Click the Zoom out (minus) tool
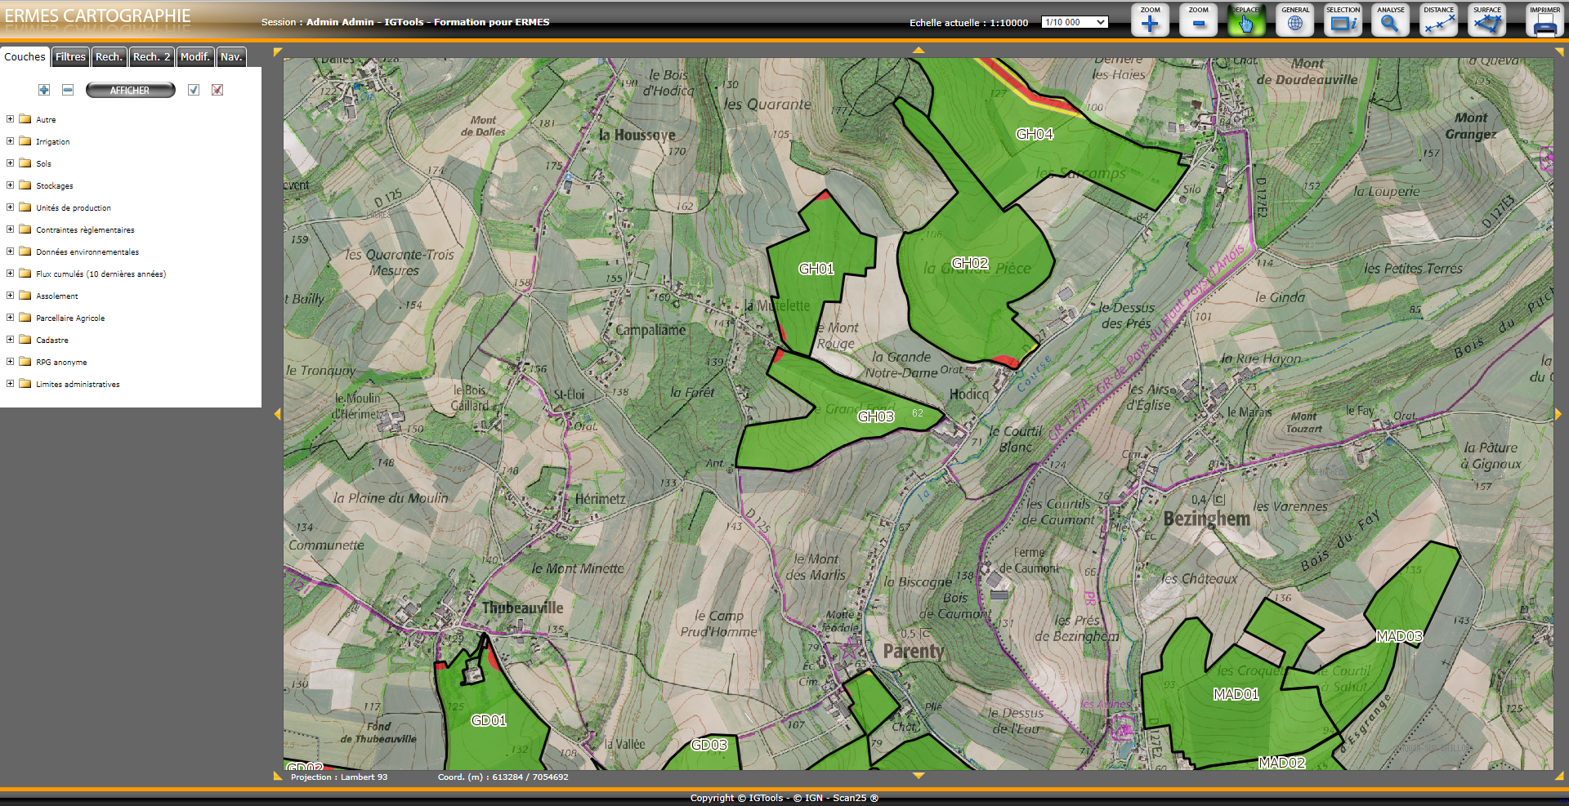This screenshot has width=1569, height=806. tap(1198, 20)
